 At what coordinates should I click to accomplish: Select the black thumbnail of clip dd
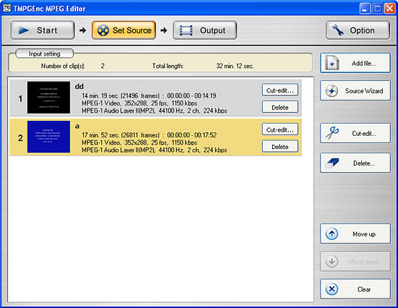[48, 98]
